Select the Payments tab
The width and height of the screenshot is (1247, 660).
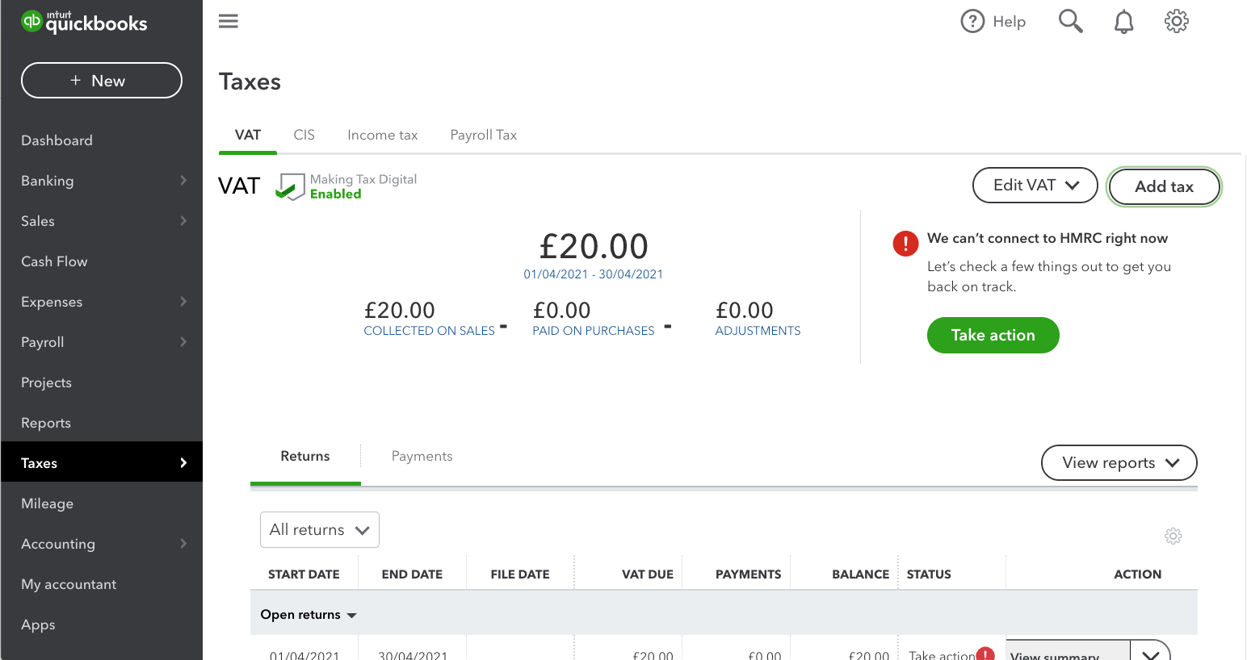[422, 457]
